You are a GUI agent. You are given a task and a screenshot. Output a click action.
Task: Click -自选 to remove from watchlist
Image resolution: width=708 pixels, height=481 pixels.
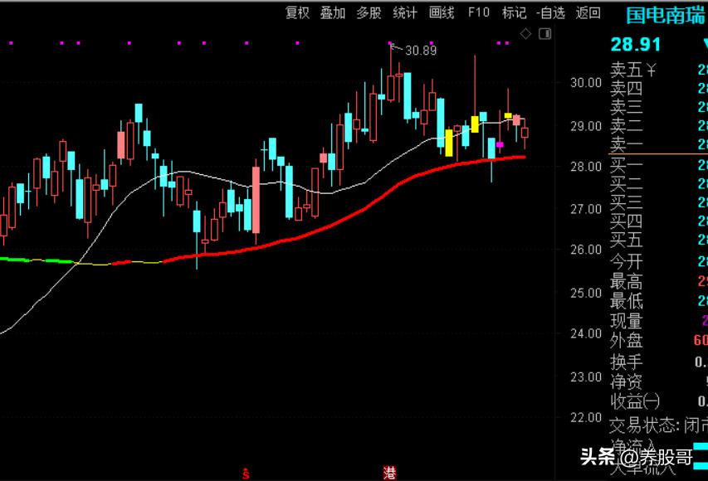tap(551, 12)
